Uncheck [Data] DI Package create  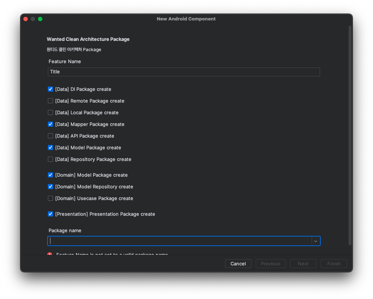[x=50, y=89]
